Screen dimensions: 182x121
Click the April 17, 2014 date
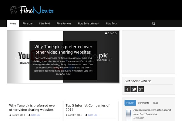click(x=75, y=115)
